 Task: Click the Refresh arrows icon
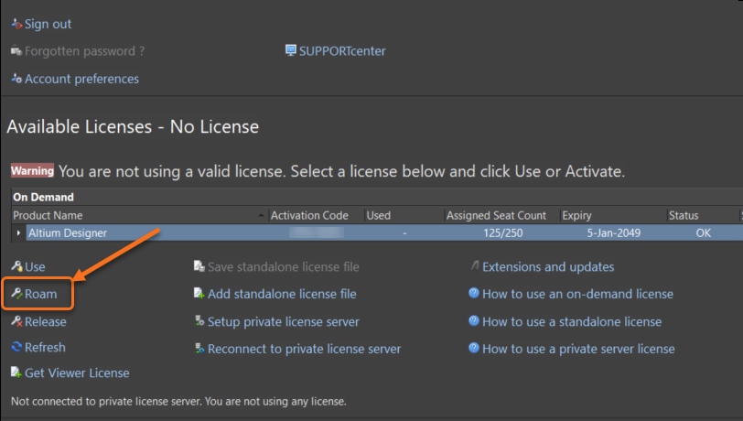coord(16,348)
